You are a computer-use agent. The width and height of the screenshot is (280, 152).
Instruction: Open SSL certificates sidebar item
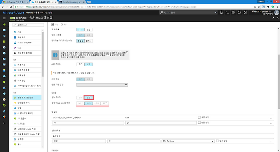pos(27,118)
